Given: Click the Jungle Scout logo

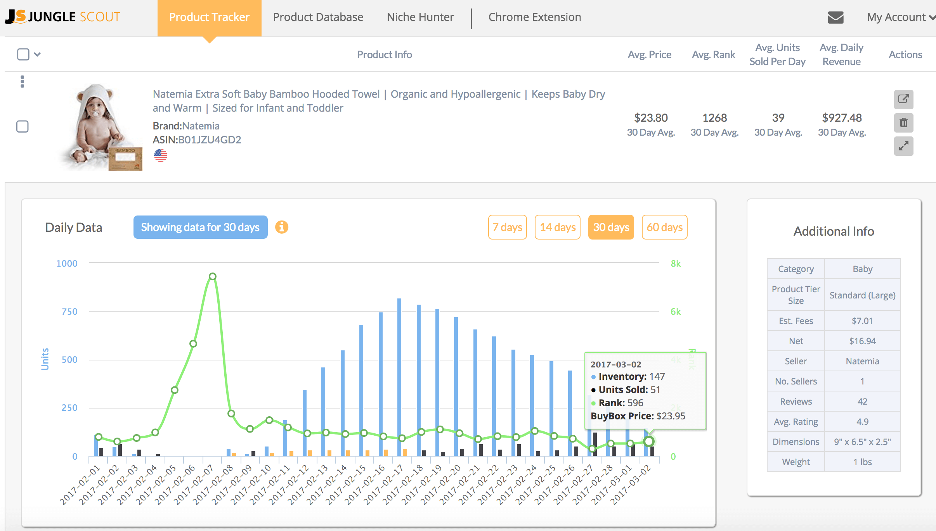Looking at the screenshot, I should click(x=63, y=17).
